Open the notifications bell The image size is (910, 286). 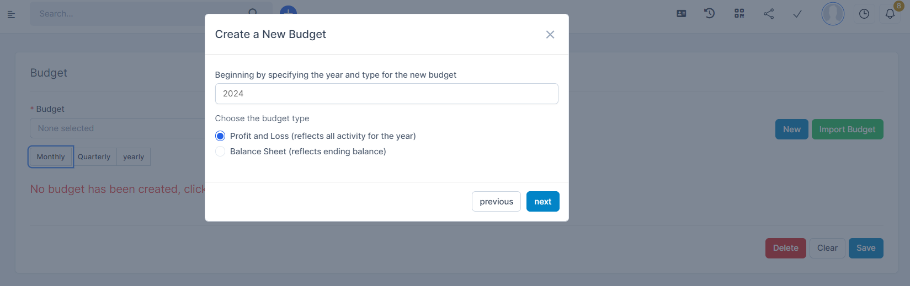890,14
